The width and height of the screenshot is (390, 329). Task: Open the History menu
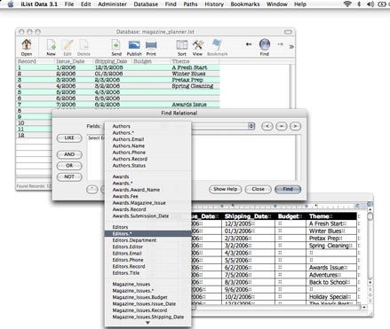tap(214, 4)
